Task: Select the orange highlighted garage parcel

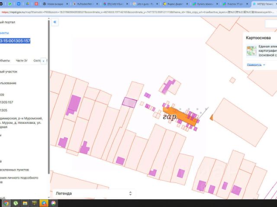Action: point(179,115)
